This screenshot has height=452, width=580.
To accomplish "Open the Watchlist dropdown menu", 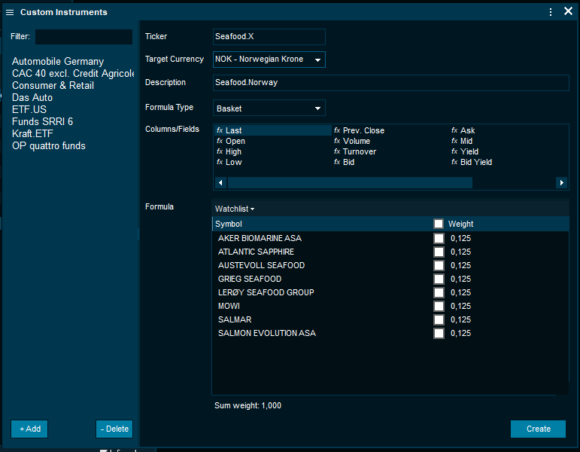I will tap(235, 209).
